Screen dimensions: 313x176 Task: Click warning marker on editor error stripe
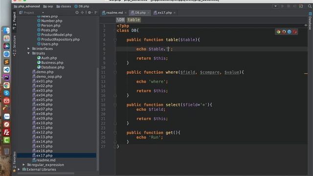click(306, 74)
